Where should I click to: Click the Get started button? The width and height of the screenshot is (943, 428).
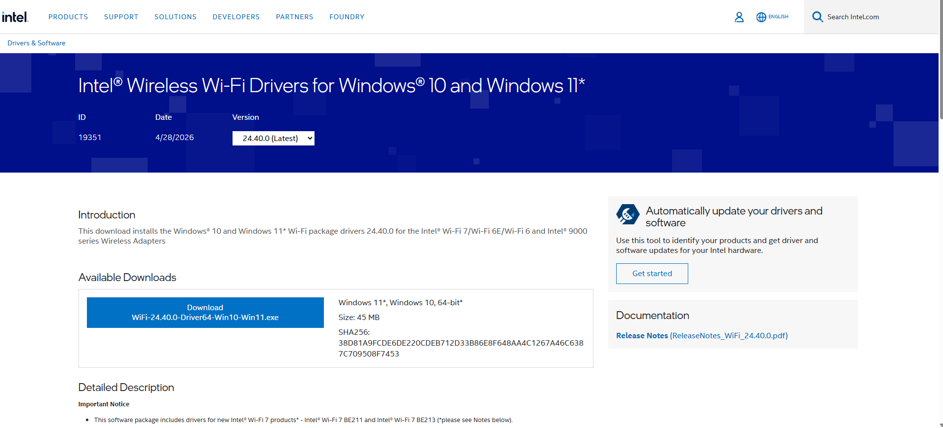pos(652,274)
